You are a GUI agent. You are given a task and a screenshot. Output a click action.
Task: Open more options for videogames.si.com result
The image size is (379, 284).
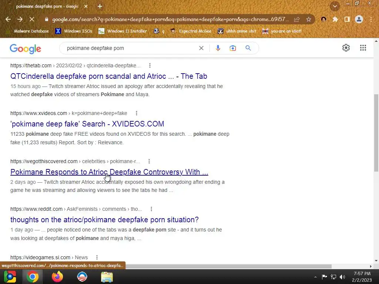point(97,257)
